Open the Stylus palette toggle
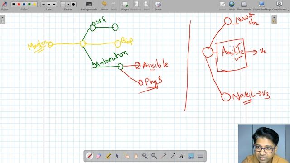The height and width of the screenshot is (163, 290). coord(5,6)
